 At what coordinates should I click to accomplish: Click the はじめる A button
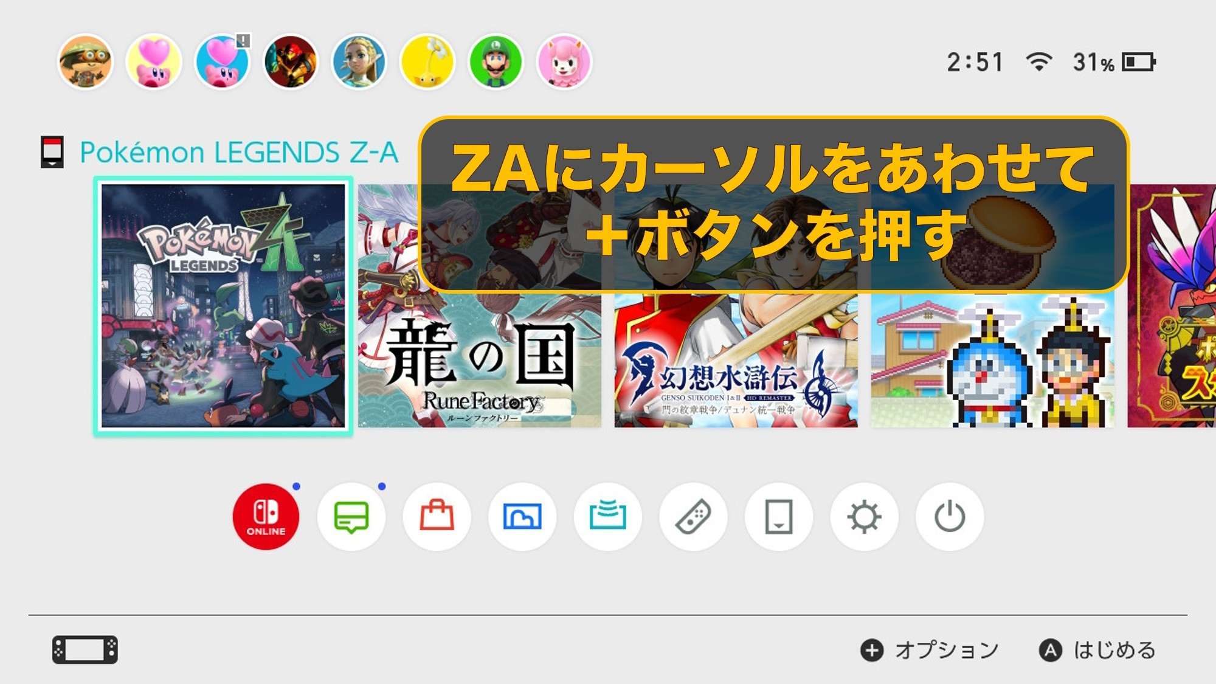click(x=1098, y=650)
